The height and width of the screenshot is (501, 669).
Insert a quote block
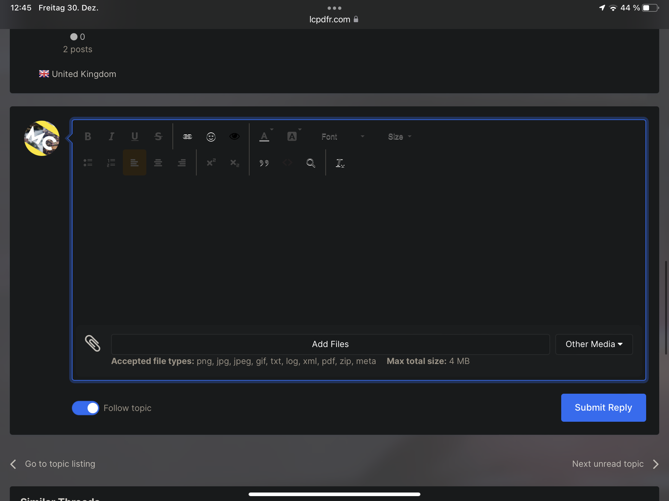pos(264,162)
